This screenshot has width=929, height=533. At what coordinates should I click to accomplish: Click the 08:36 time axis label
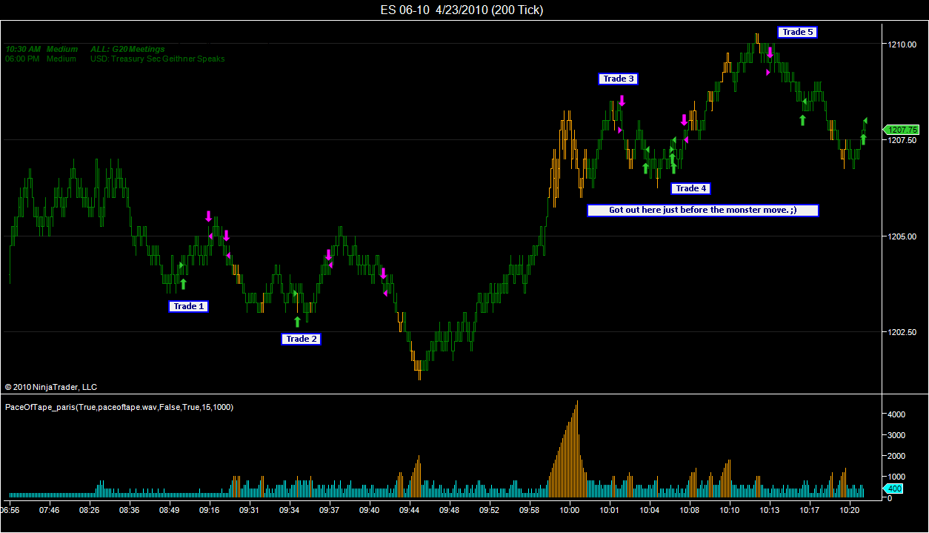[130, 510]
